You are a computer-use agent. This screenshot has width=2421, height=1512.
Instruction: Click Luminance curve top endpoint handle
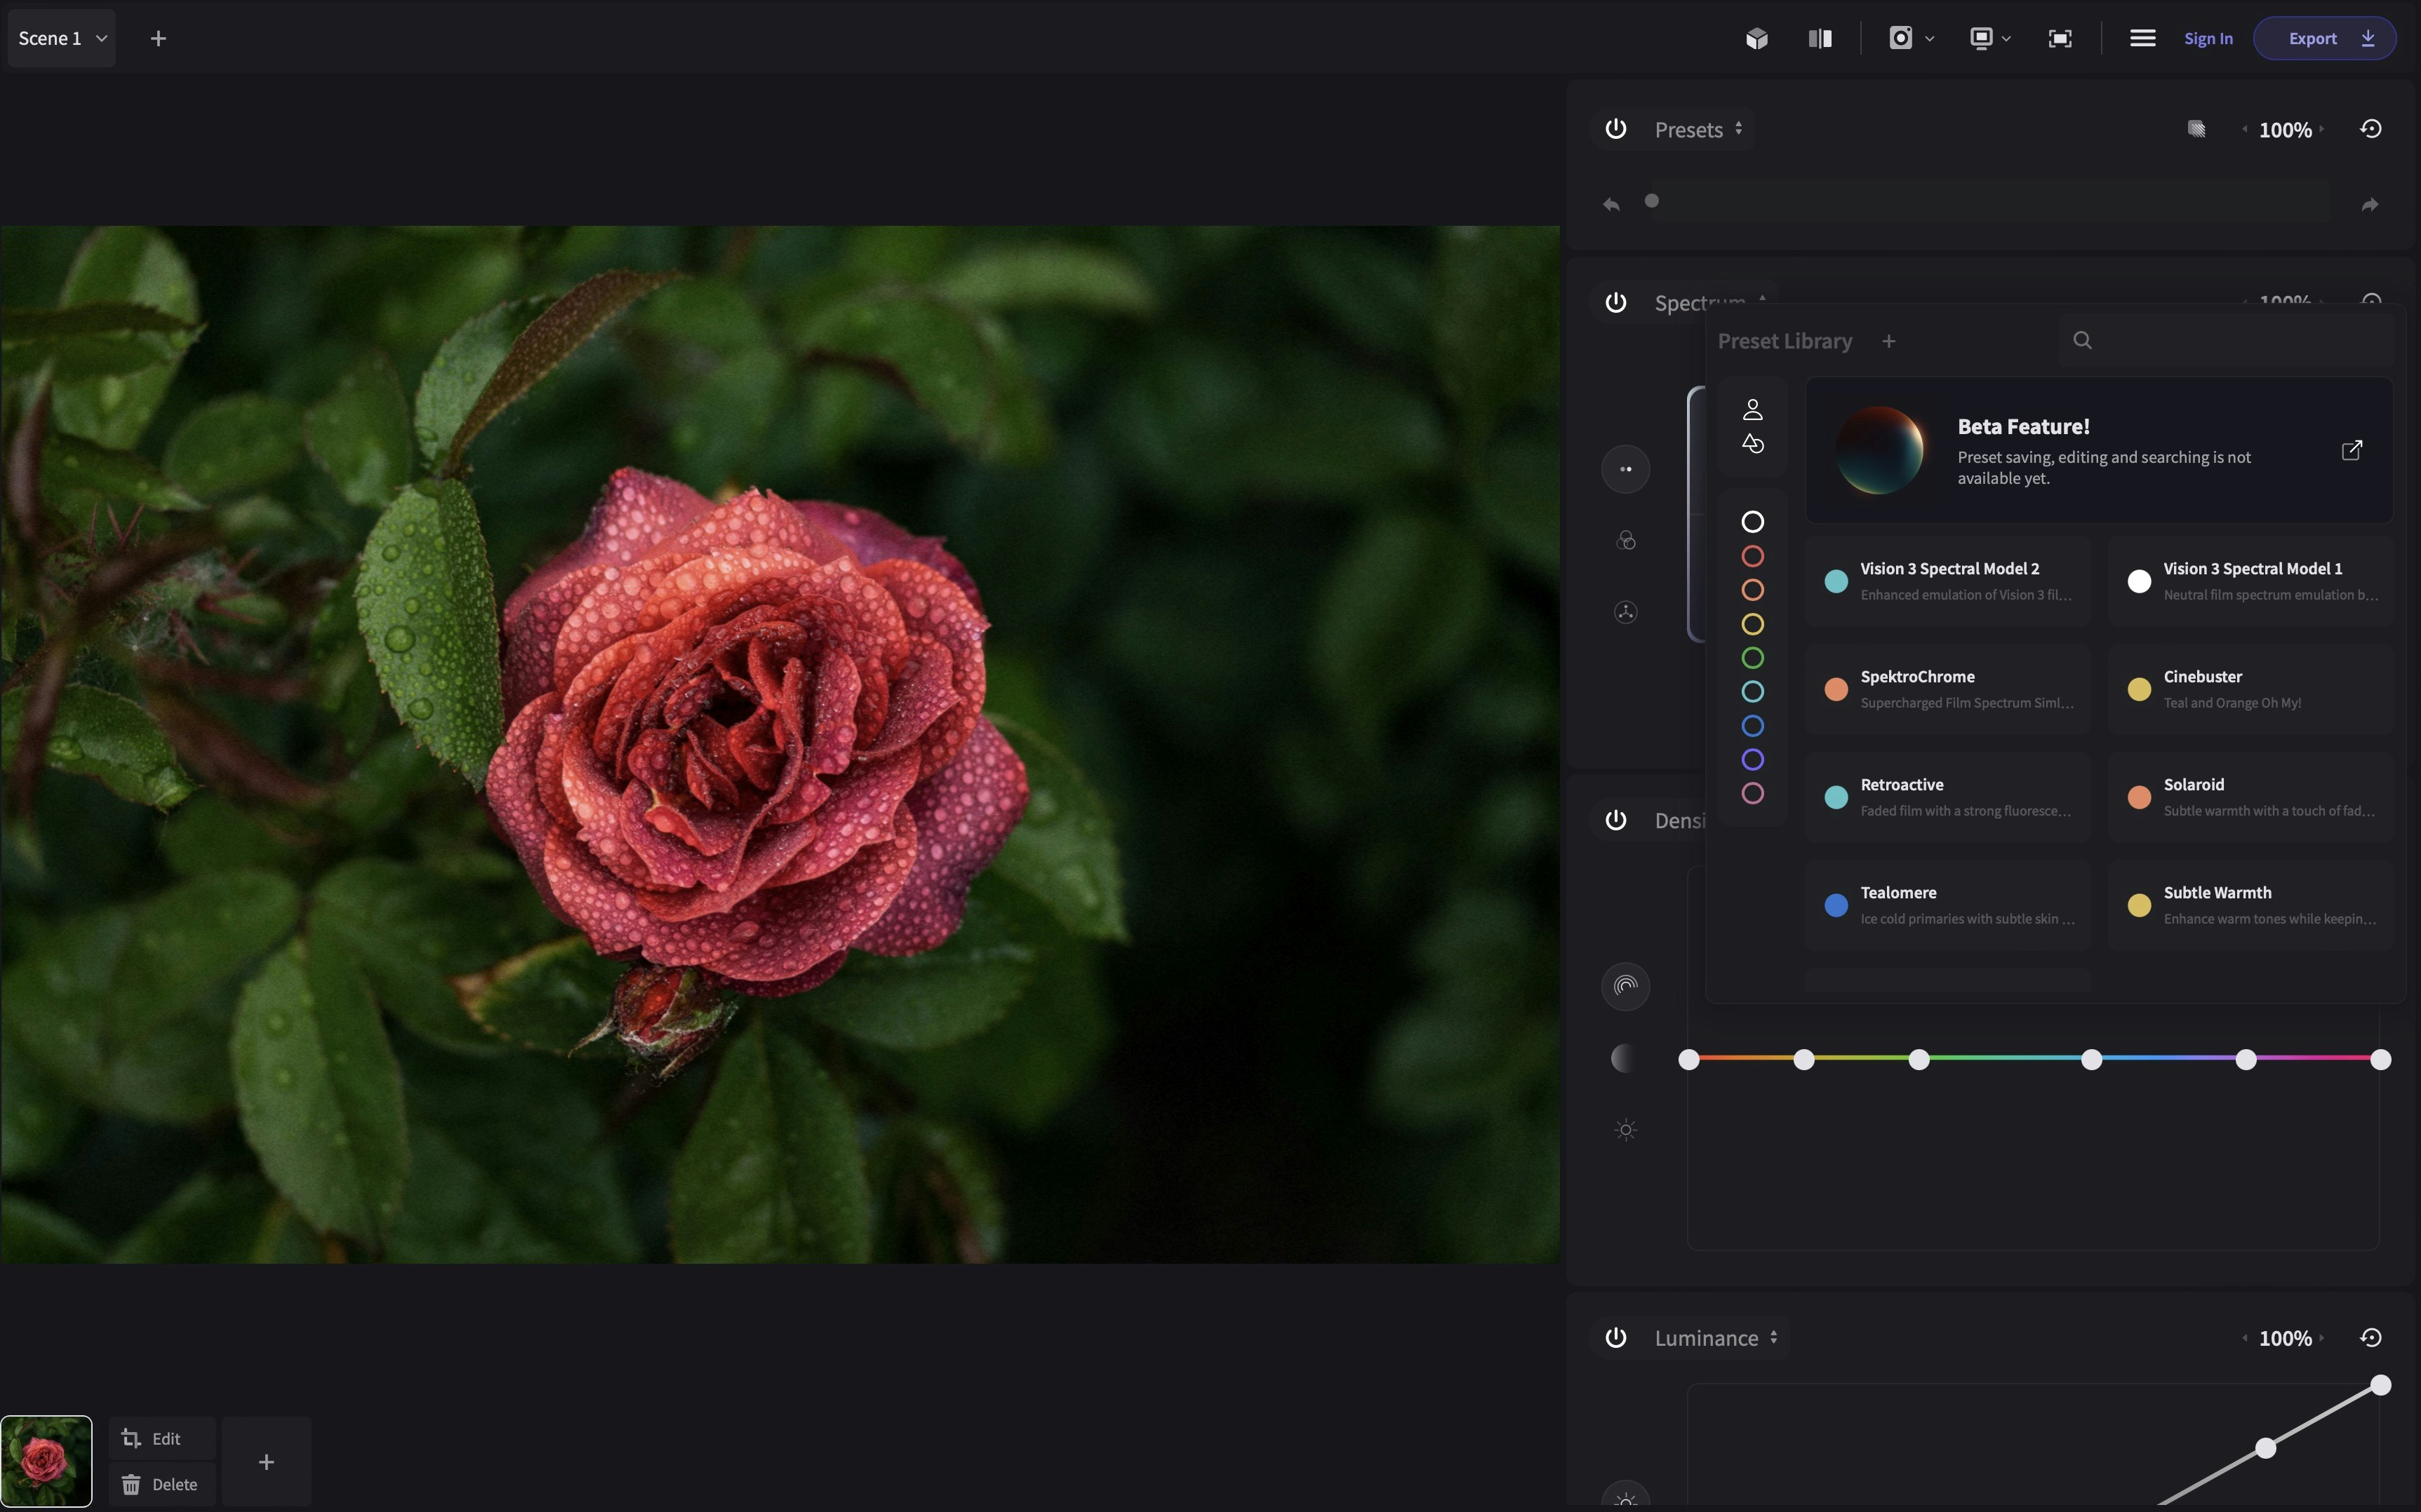(x=2380, y=1385)
